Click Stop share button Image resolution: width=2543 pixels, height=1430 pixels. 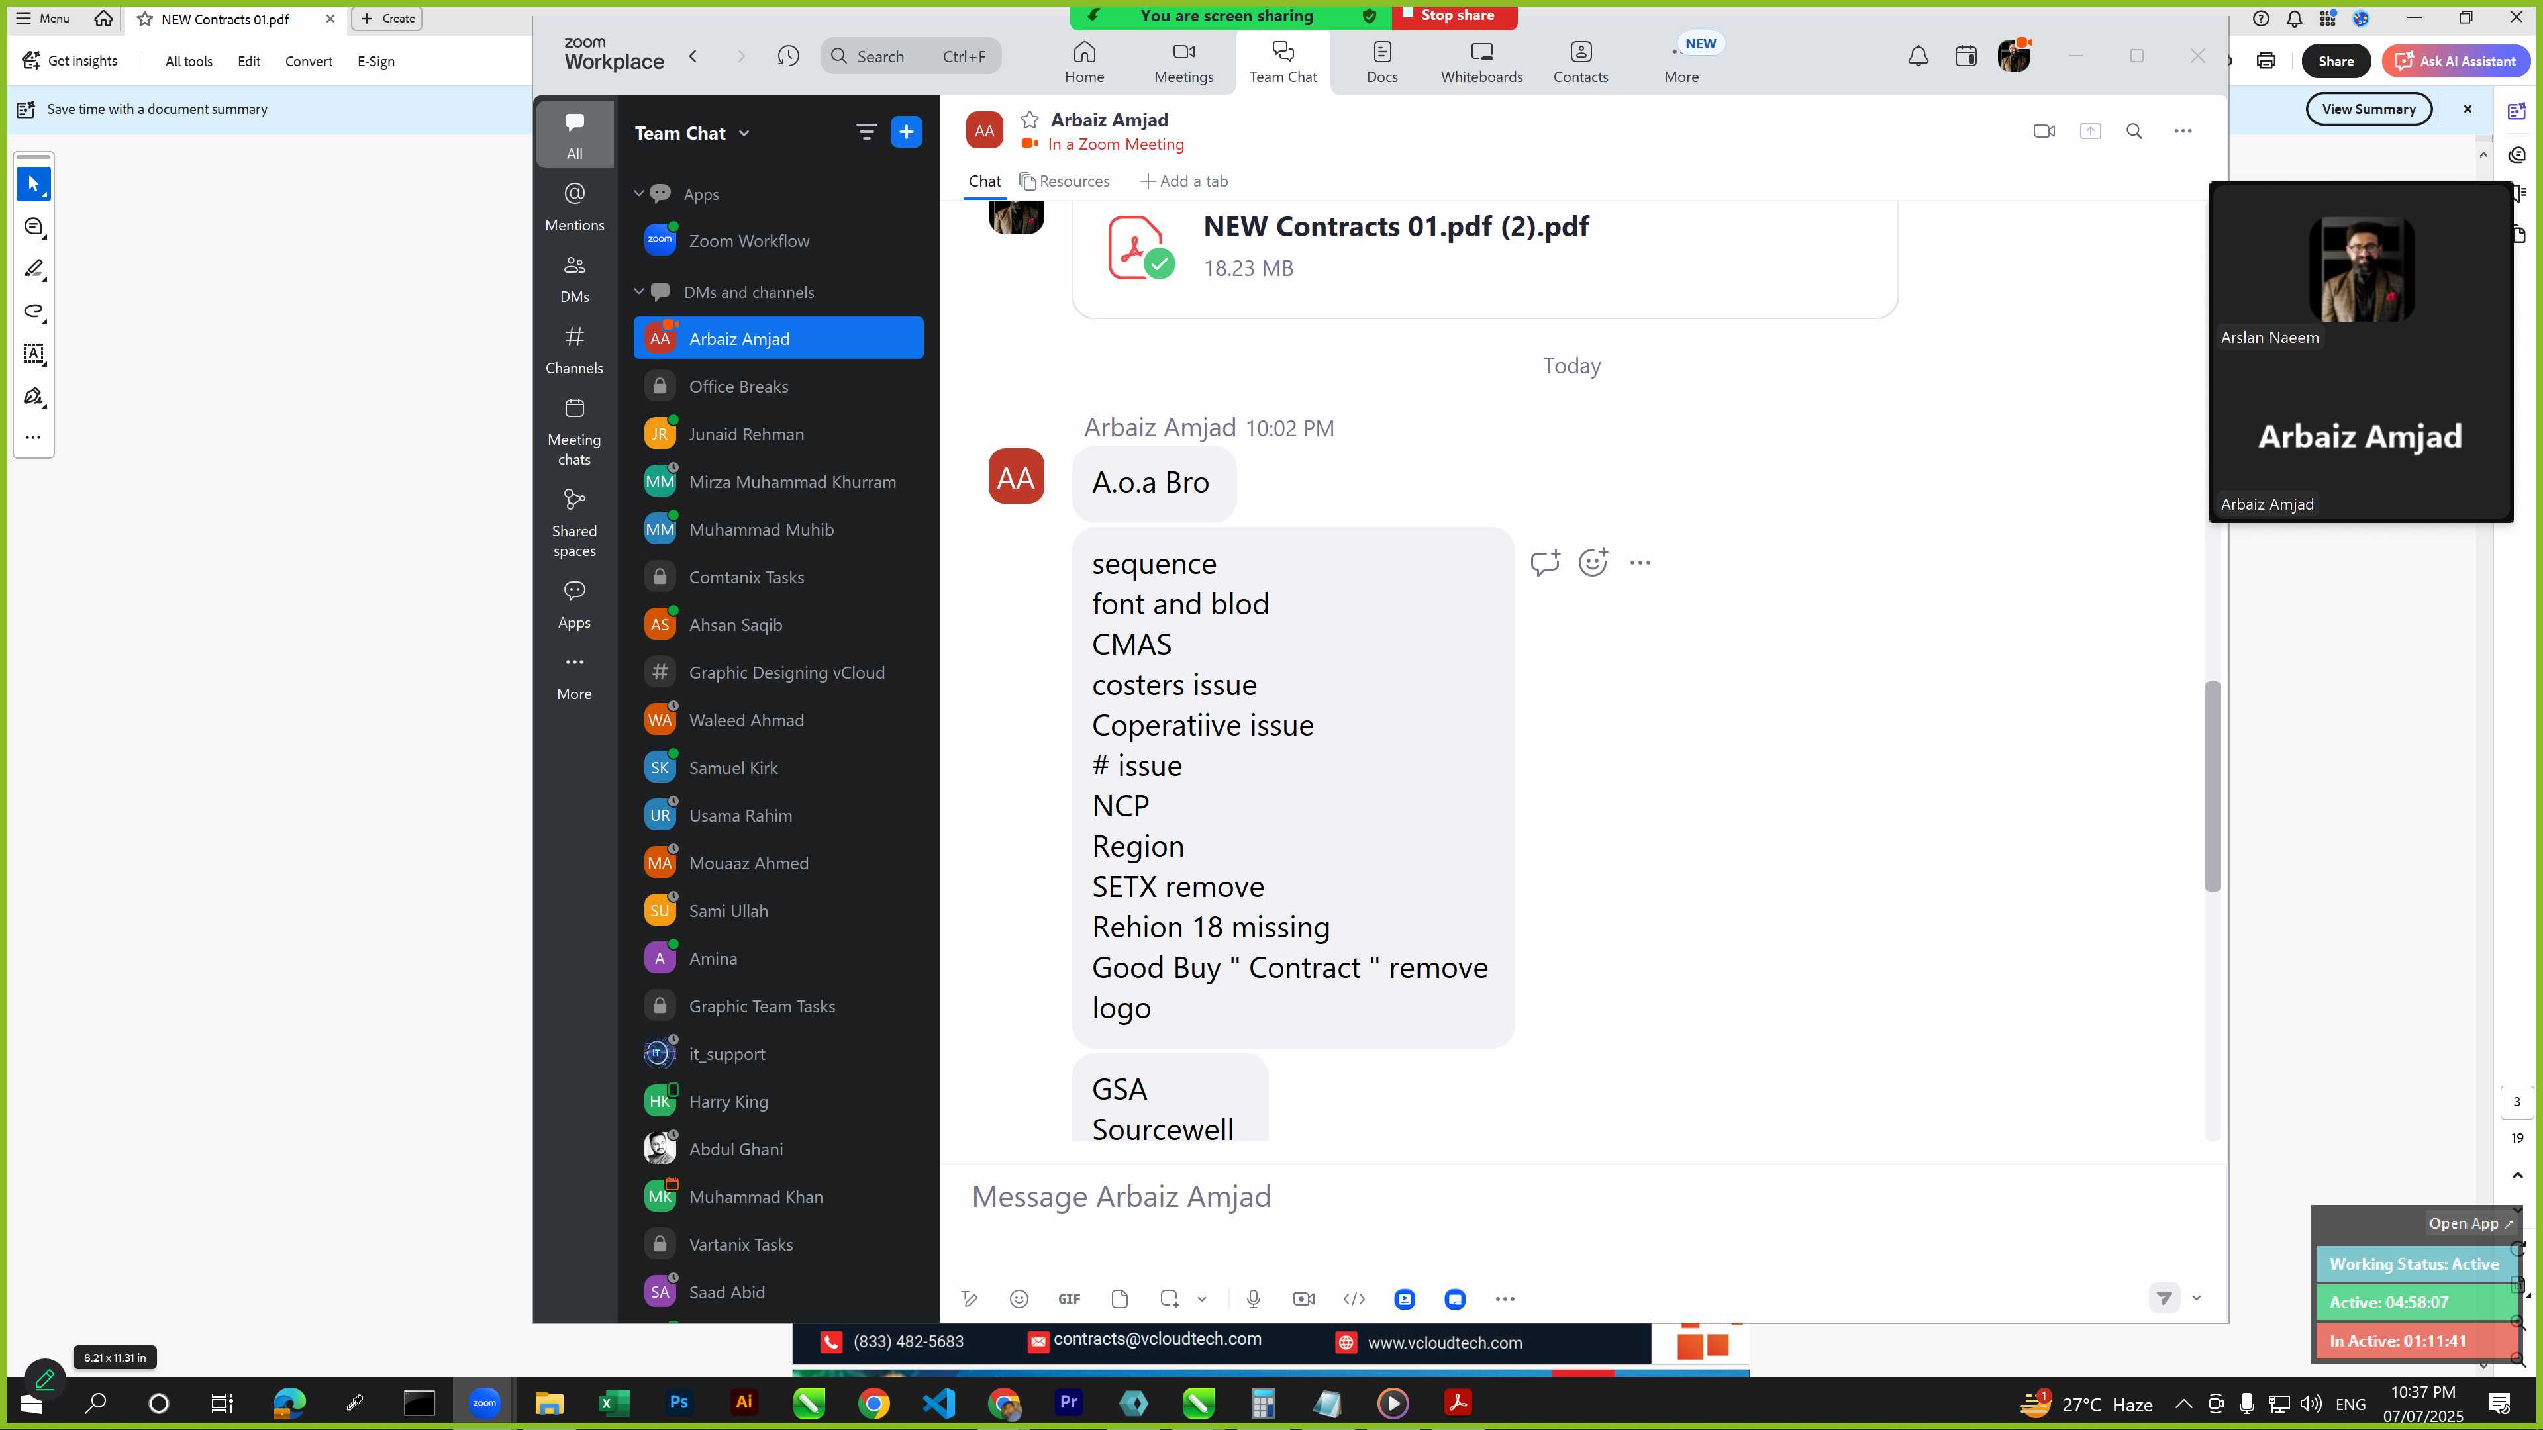(x=1454, y=16)
